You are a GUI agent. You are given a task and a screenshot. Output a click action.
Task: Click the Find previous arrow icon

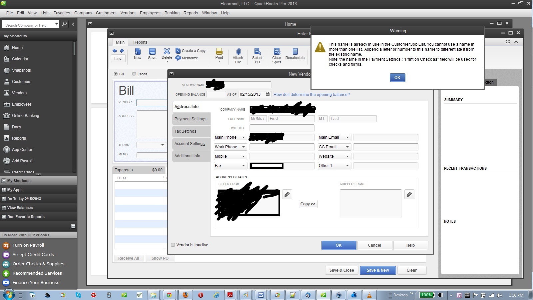[x=115, y=51]
